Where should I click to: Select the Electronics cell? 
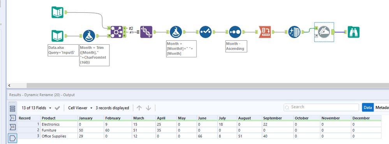click(x=59, y=124)
